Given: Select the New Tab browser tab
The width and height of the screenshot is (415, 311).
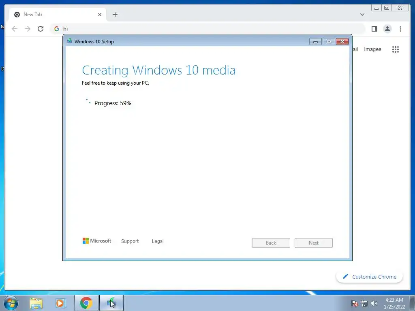Looking at the screenshot, I should 58,15.
